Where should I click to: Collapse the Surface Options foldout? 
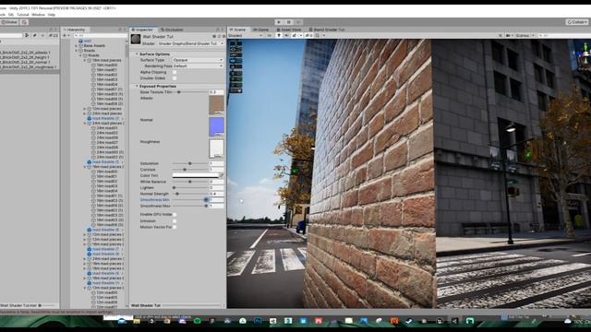(x=137, y=54)
